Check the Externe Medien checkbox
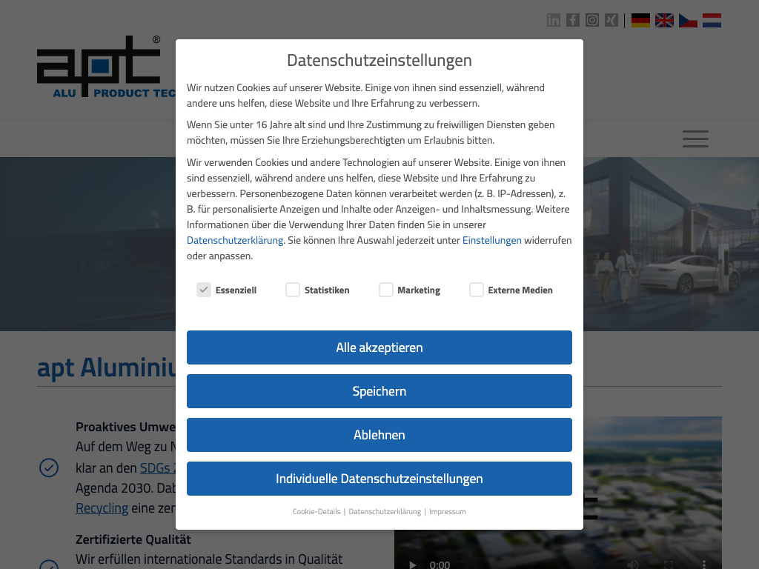The image size is (759, 569). tap(477, 290)
